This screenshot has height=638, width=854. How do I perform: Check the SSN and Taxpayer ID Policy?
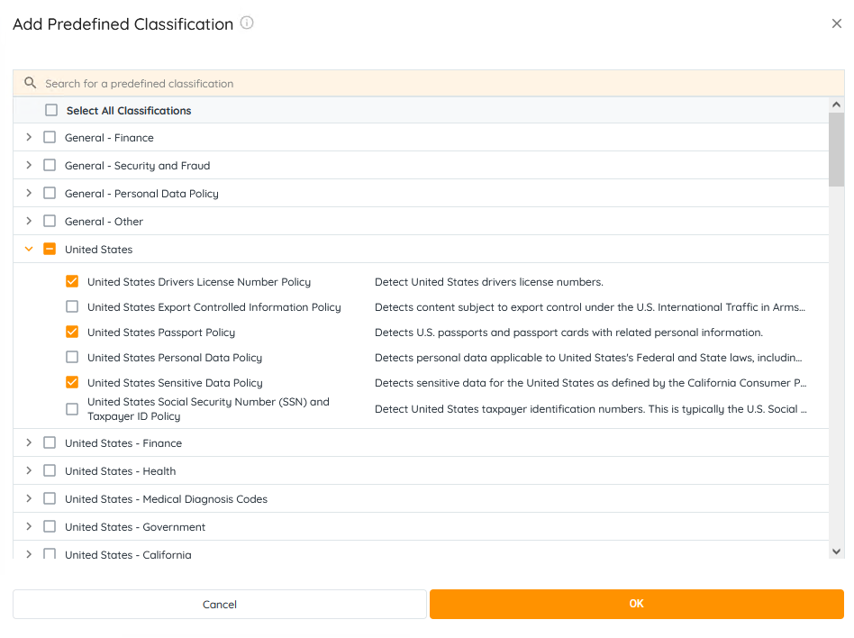pyautogui.click(x=72, y=409)
